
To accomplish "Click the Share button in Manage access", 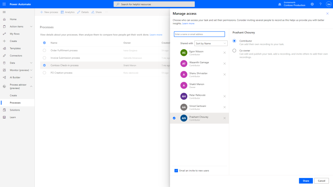I will (x=306, y=181).
